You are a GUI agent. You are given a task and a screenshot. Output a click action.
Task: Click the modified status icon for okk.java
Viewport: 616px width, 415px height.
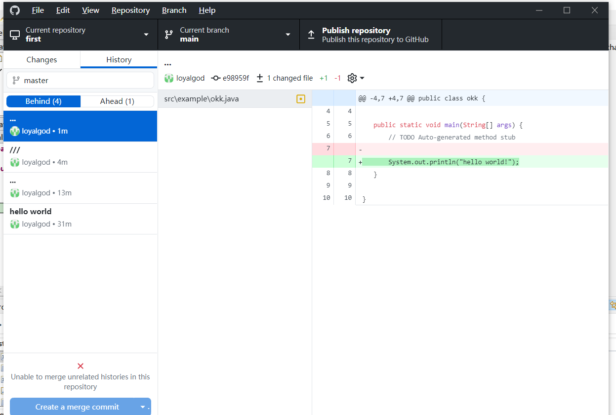(301, 99)
